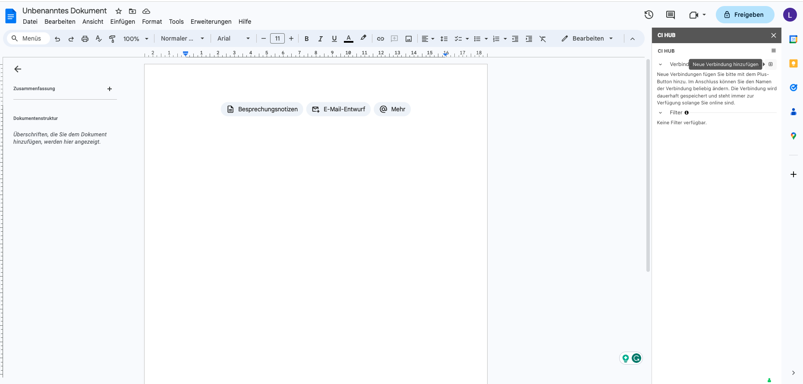
Task: Show all comments speech bubble icon
Action: point(671,15)
